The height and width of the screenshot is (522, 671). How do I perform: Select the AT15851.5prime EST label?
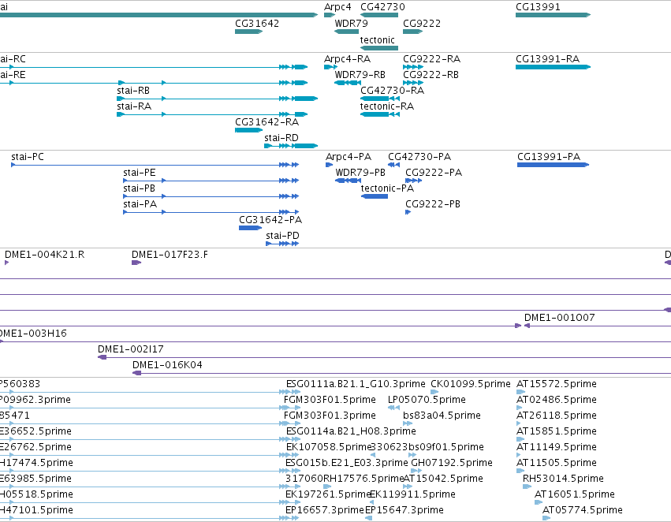click(557, 431)
